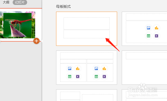Click table icon in right comparison placeholder
This screenshot has height=101, width=167.
96,76
